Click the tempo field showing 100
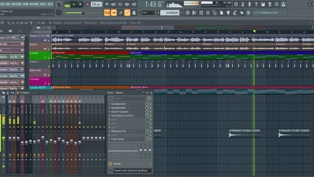The width and height of the screenshot is (314, 177). pyautogui.click(x=96, y=4)
